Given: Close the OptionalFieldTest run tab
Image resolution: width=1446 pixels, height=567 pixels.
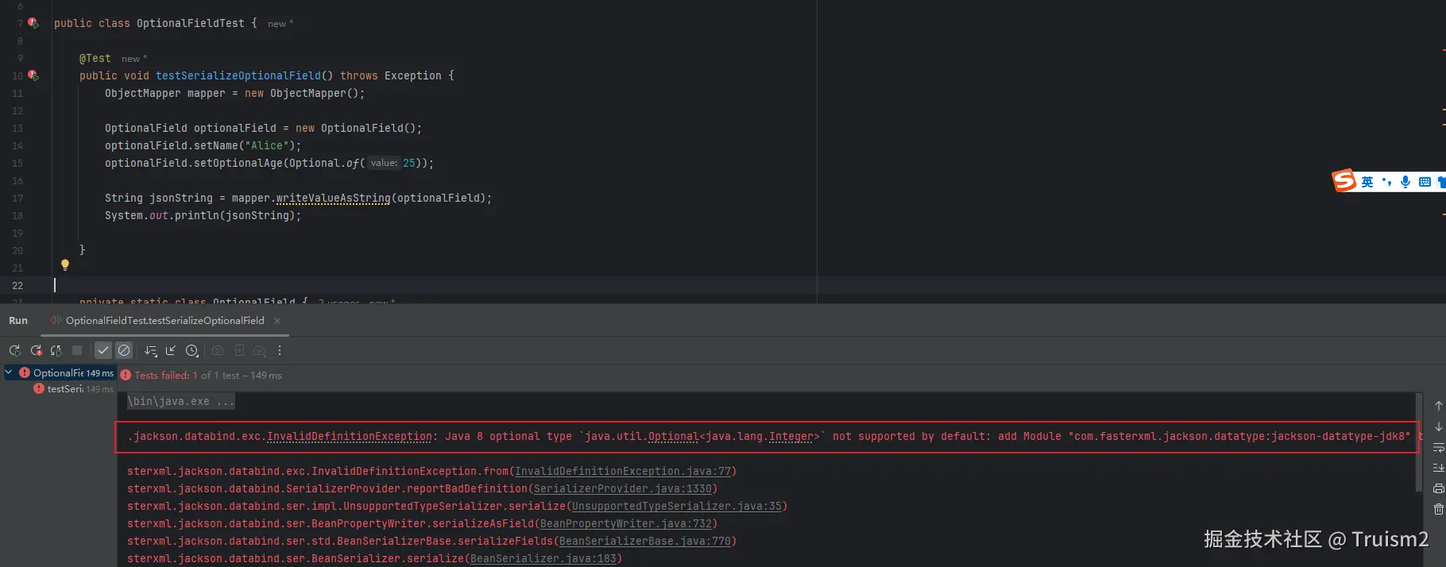Looking at the screenshot, I should [277, 321].
